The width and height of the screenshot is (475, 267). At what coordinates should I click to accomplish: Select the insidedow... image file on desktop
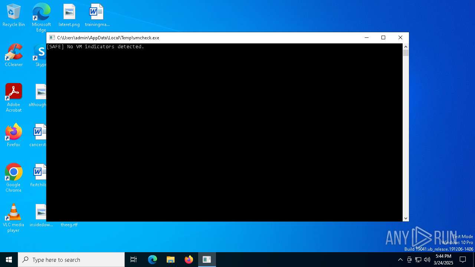coord(41,215)
